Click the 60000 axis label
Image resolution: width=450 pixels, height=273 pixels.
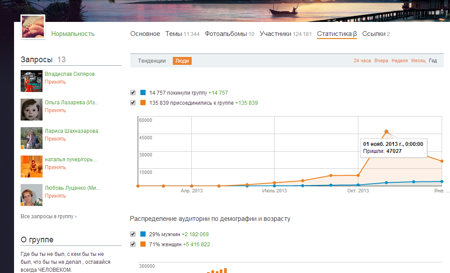146,120
